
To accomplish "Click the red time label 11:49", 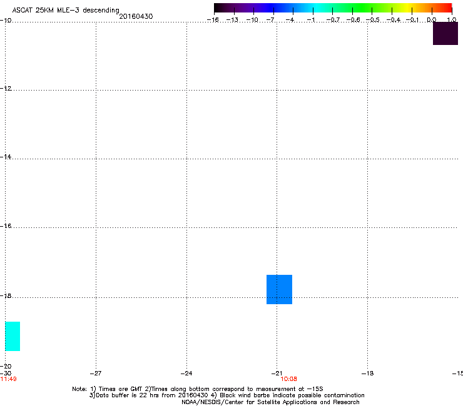I will (8, 379).
